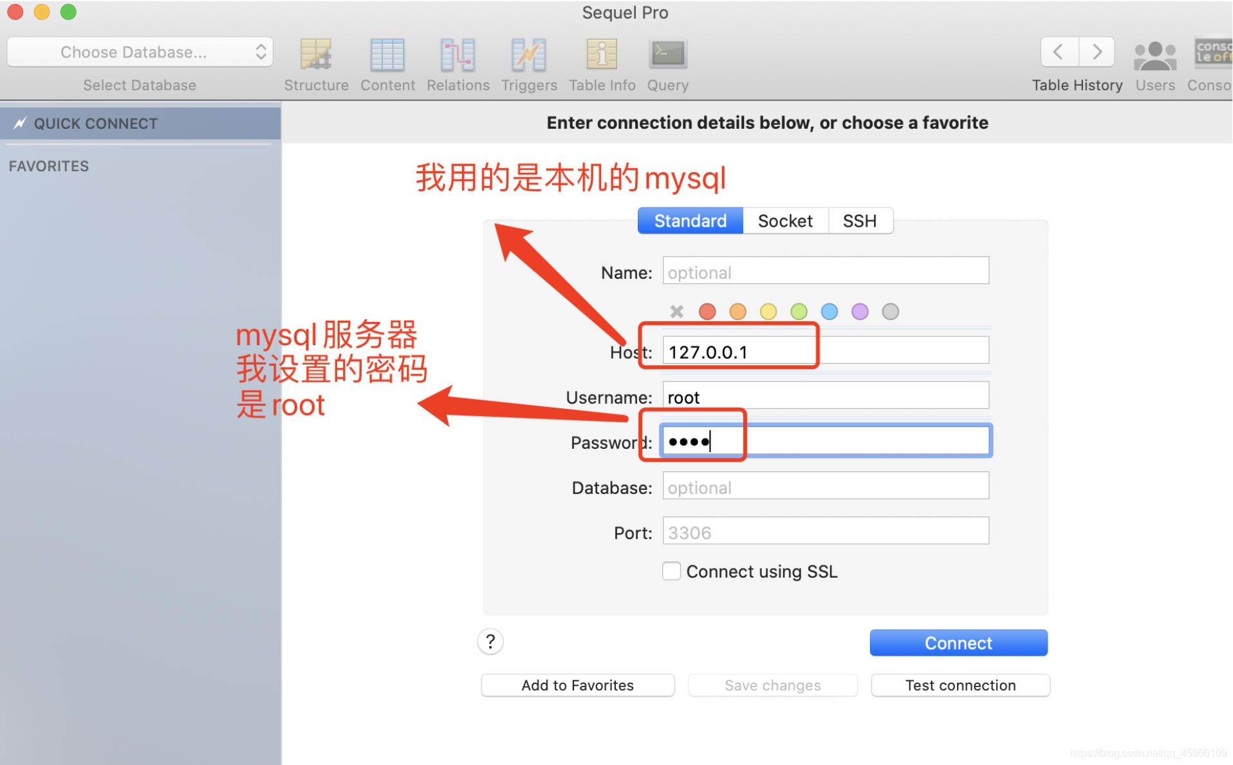
Task: Pick the blue favorite color
Action: (830, 312)
